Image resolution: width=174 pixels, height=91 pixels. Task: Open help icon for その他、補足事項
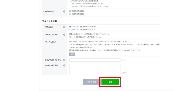coord(64,66)
